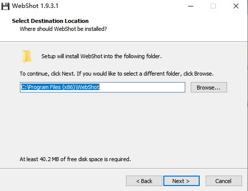The image size is (248, 191).
Task: Click the yellow folder icon
Action: [x=27, y=57]
